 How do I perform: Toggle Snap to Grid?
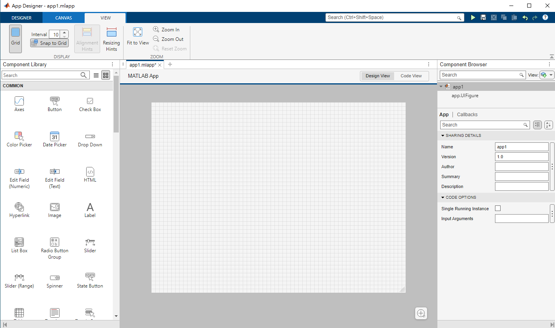[49, 43]
